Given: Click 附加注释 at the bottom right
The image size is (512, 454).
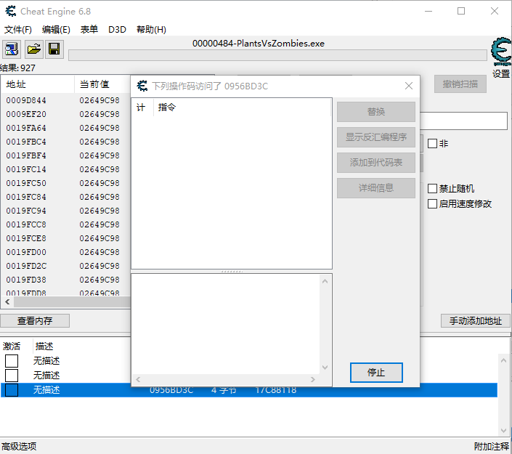Looking at the screenshot, I should (x=492, y=446).
